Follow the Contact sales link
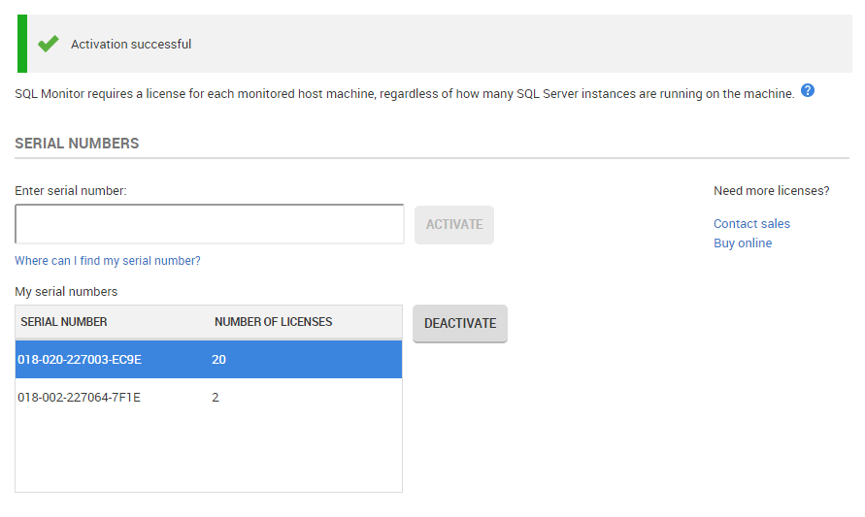Image resolution: width=865 pixels, height=517 pixels. (x=751, y=224)
